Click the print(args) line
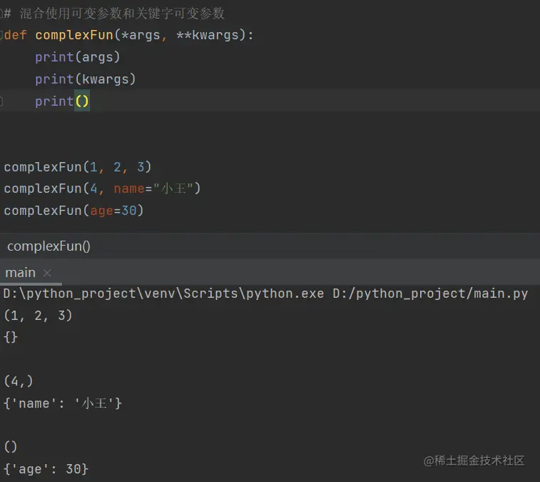The height and width of the screenshot is (482, 540). coord(78,57)
